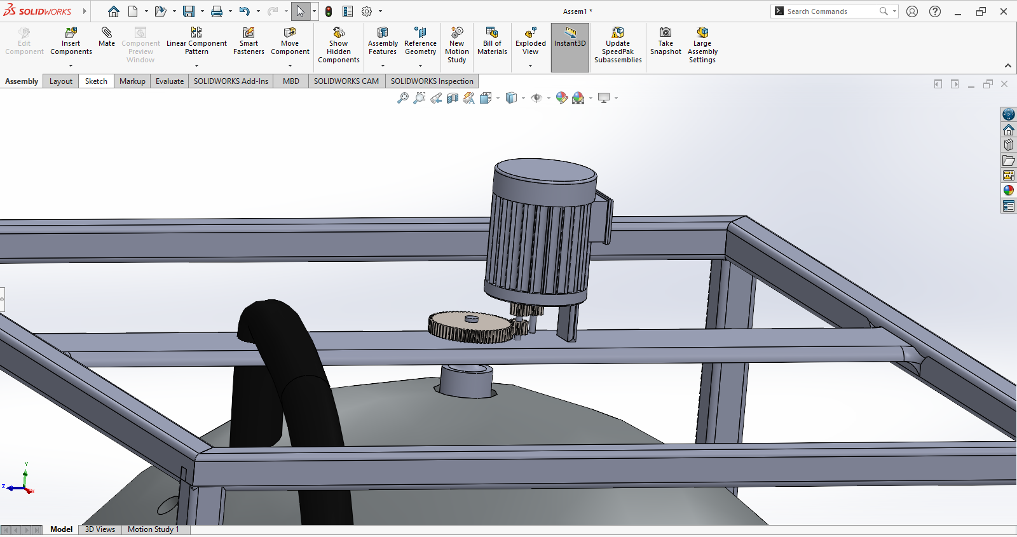
Task: Switch to the Layout tab
Action: tap(61, 81)
